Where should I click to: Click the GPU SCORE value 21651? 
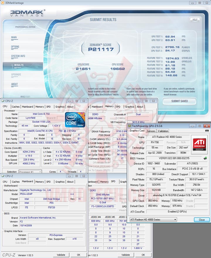[x=83, y=69]
